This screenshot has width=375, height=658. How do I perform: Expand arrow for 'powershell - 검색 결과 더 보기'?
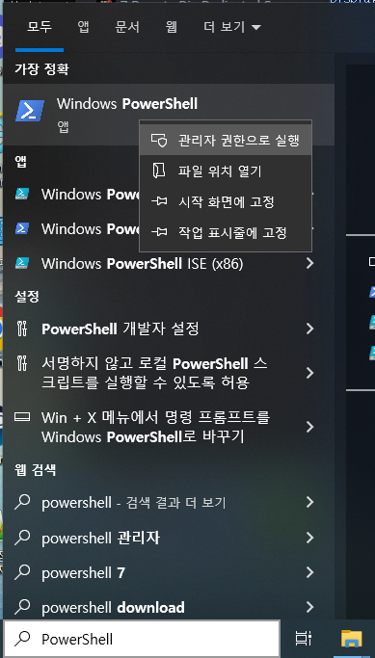(x=309, y=502)
